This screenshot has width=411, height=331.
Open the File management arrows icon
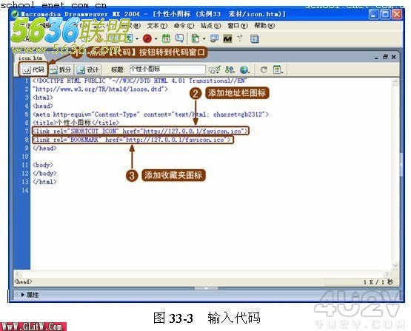(x=230, y=69)
